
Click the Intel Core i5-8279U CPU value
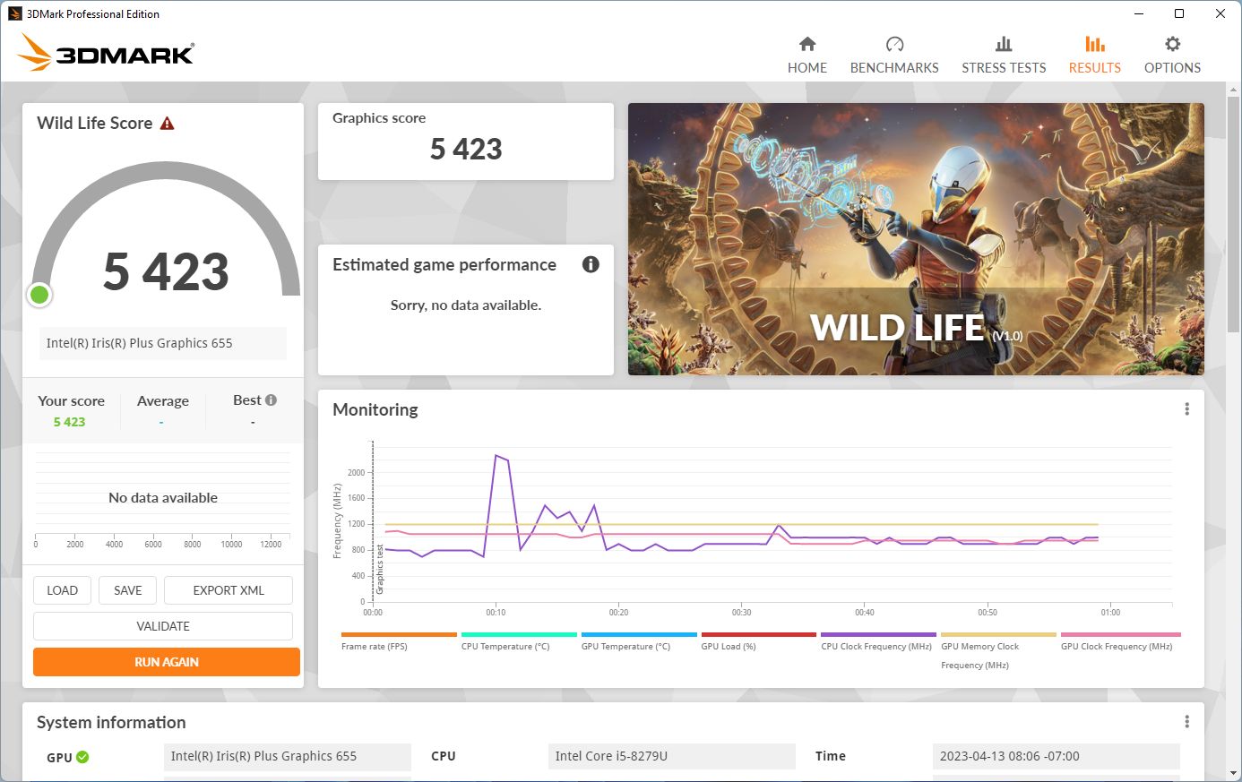tap(672, 756)
